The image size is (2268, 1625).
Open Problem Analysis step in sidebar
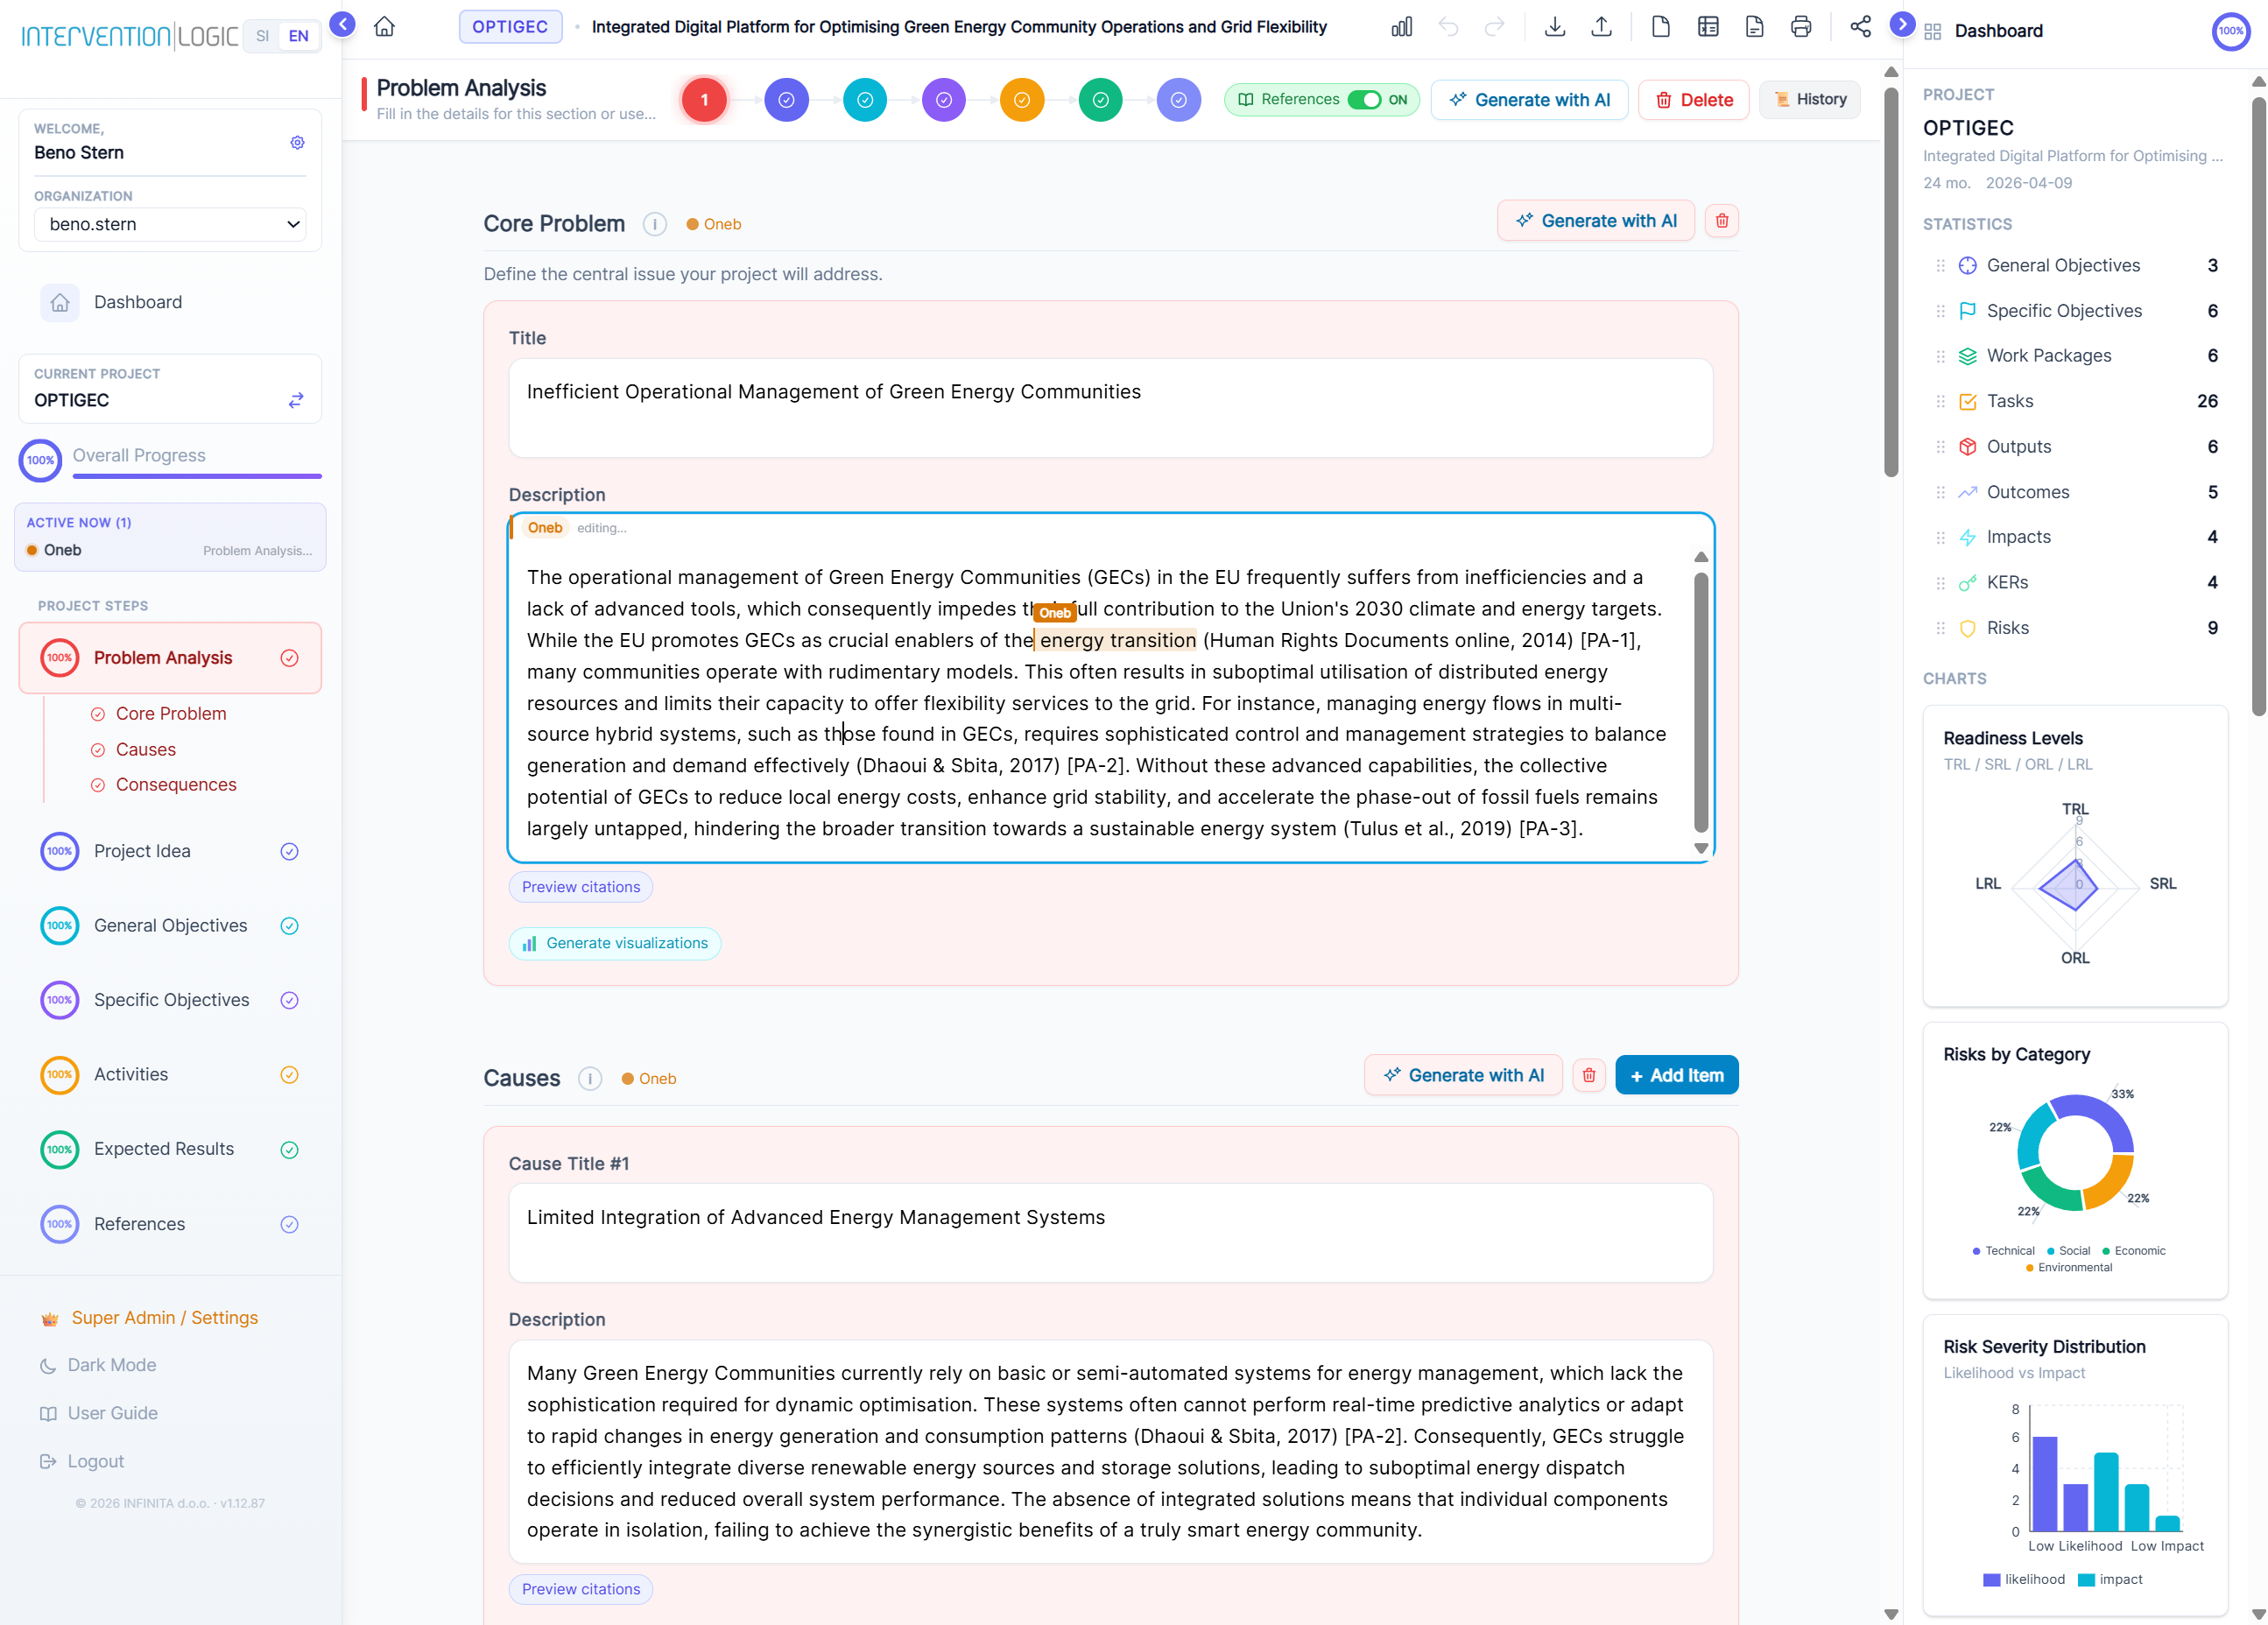click(x=170, y=658)
